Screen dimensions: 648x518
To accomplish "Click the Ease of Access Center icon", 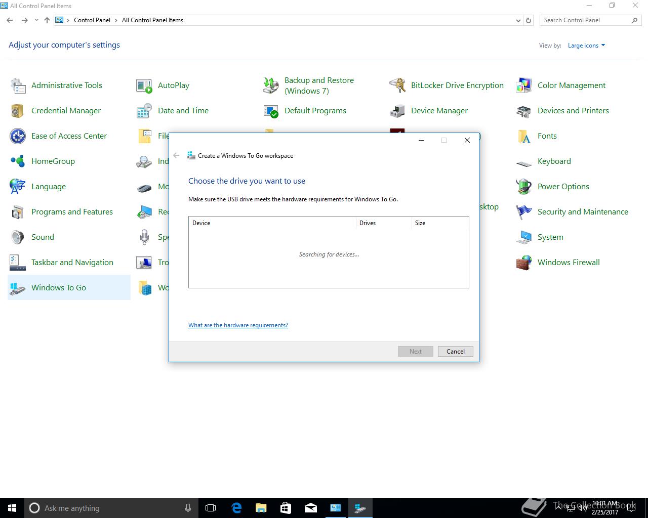I will (x=18, y=136).
